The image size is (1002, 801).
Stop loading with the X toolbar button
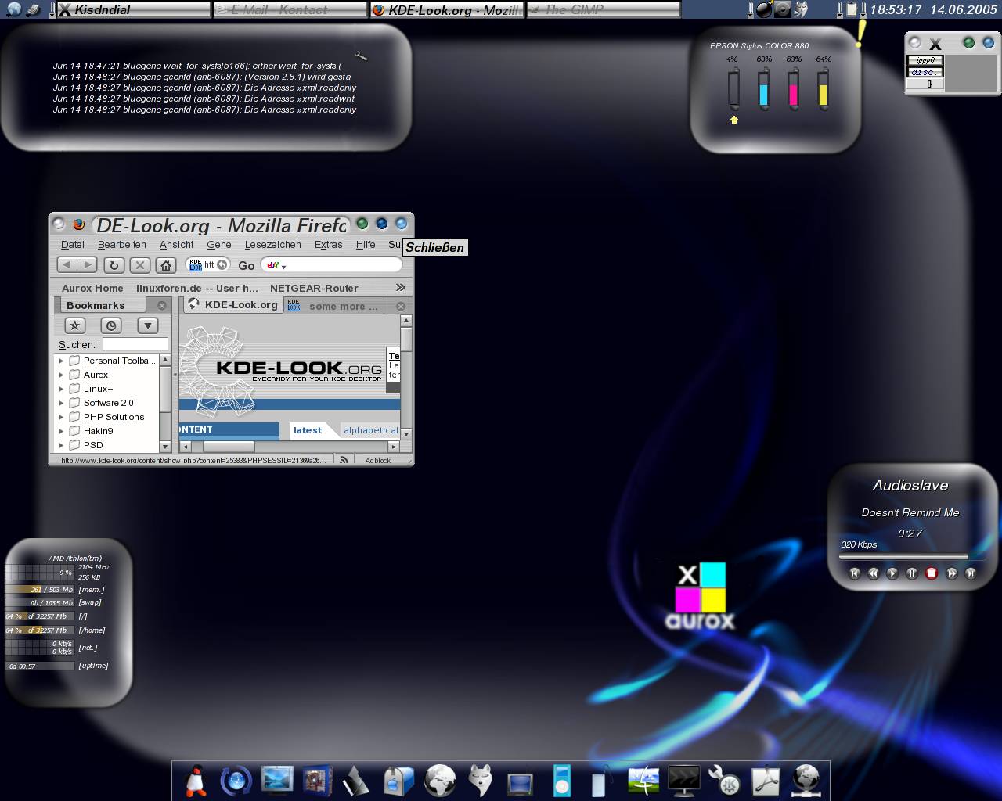139,265
